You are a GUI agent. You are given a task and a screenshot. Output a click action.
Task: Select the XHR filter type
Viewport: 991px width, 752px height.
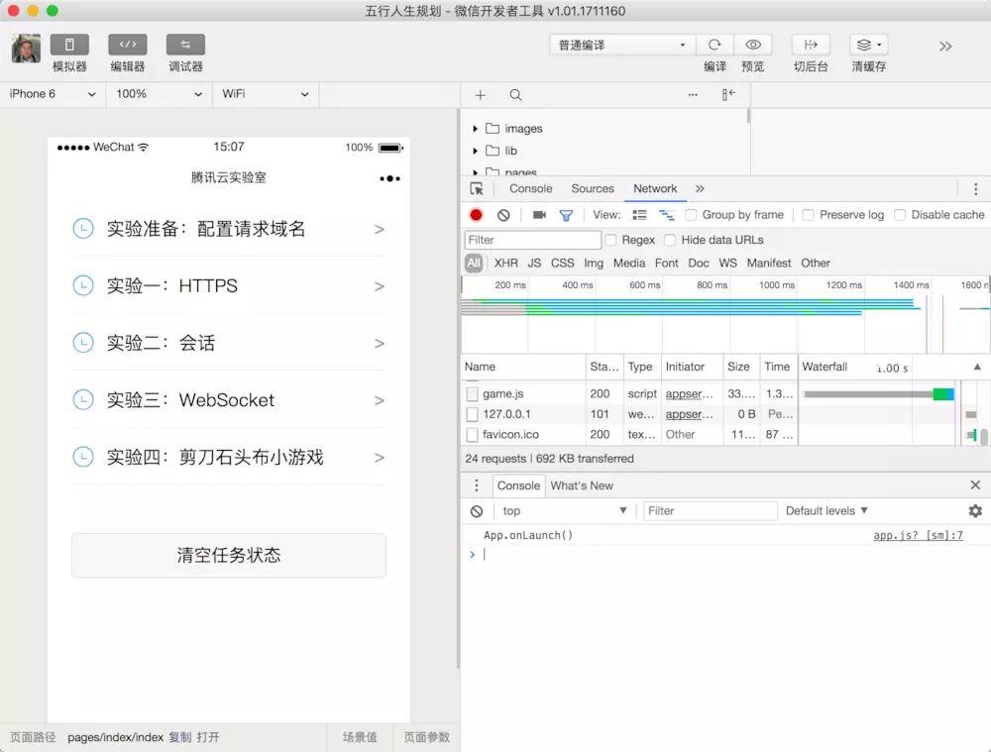(505, 264)
